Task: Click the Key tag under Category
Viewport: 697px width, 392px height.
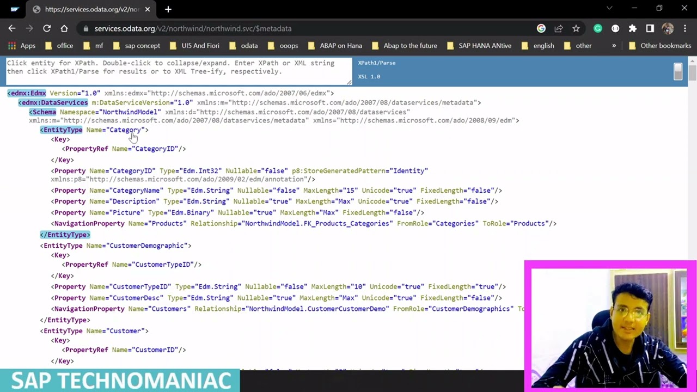Action: [x=60, y=139]
